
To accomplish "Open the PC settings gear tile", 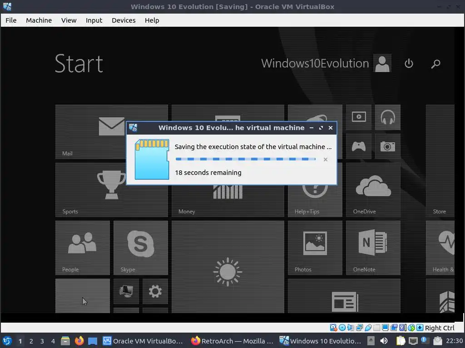I will [155, 291].
